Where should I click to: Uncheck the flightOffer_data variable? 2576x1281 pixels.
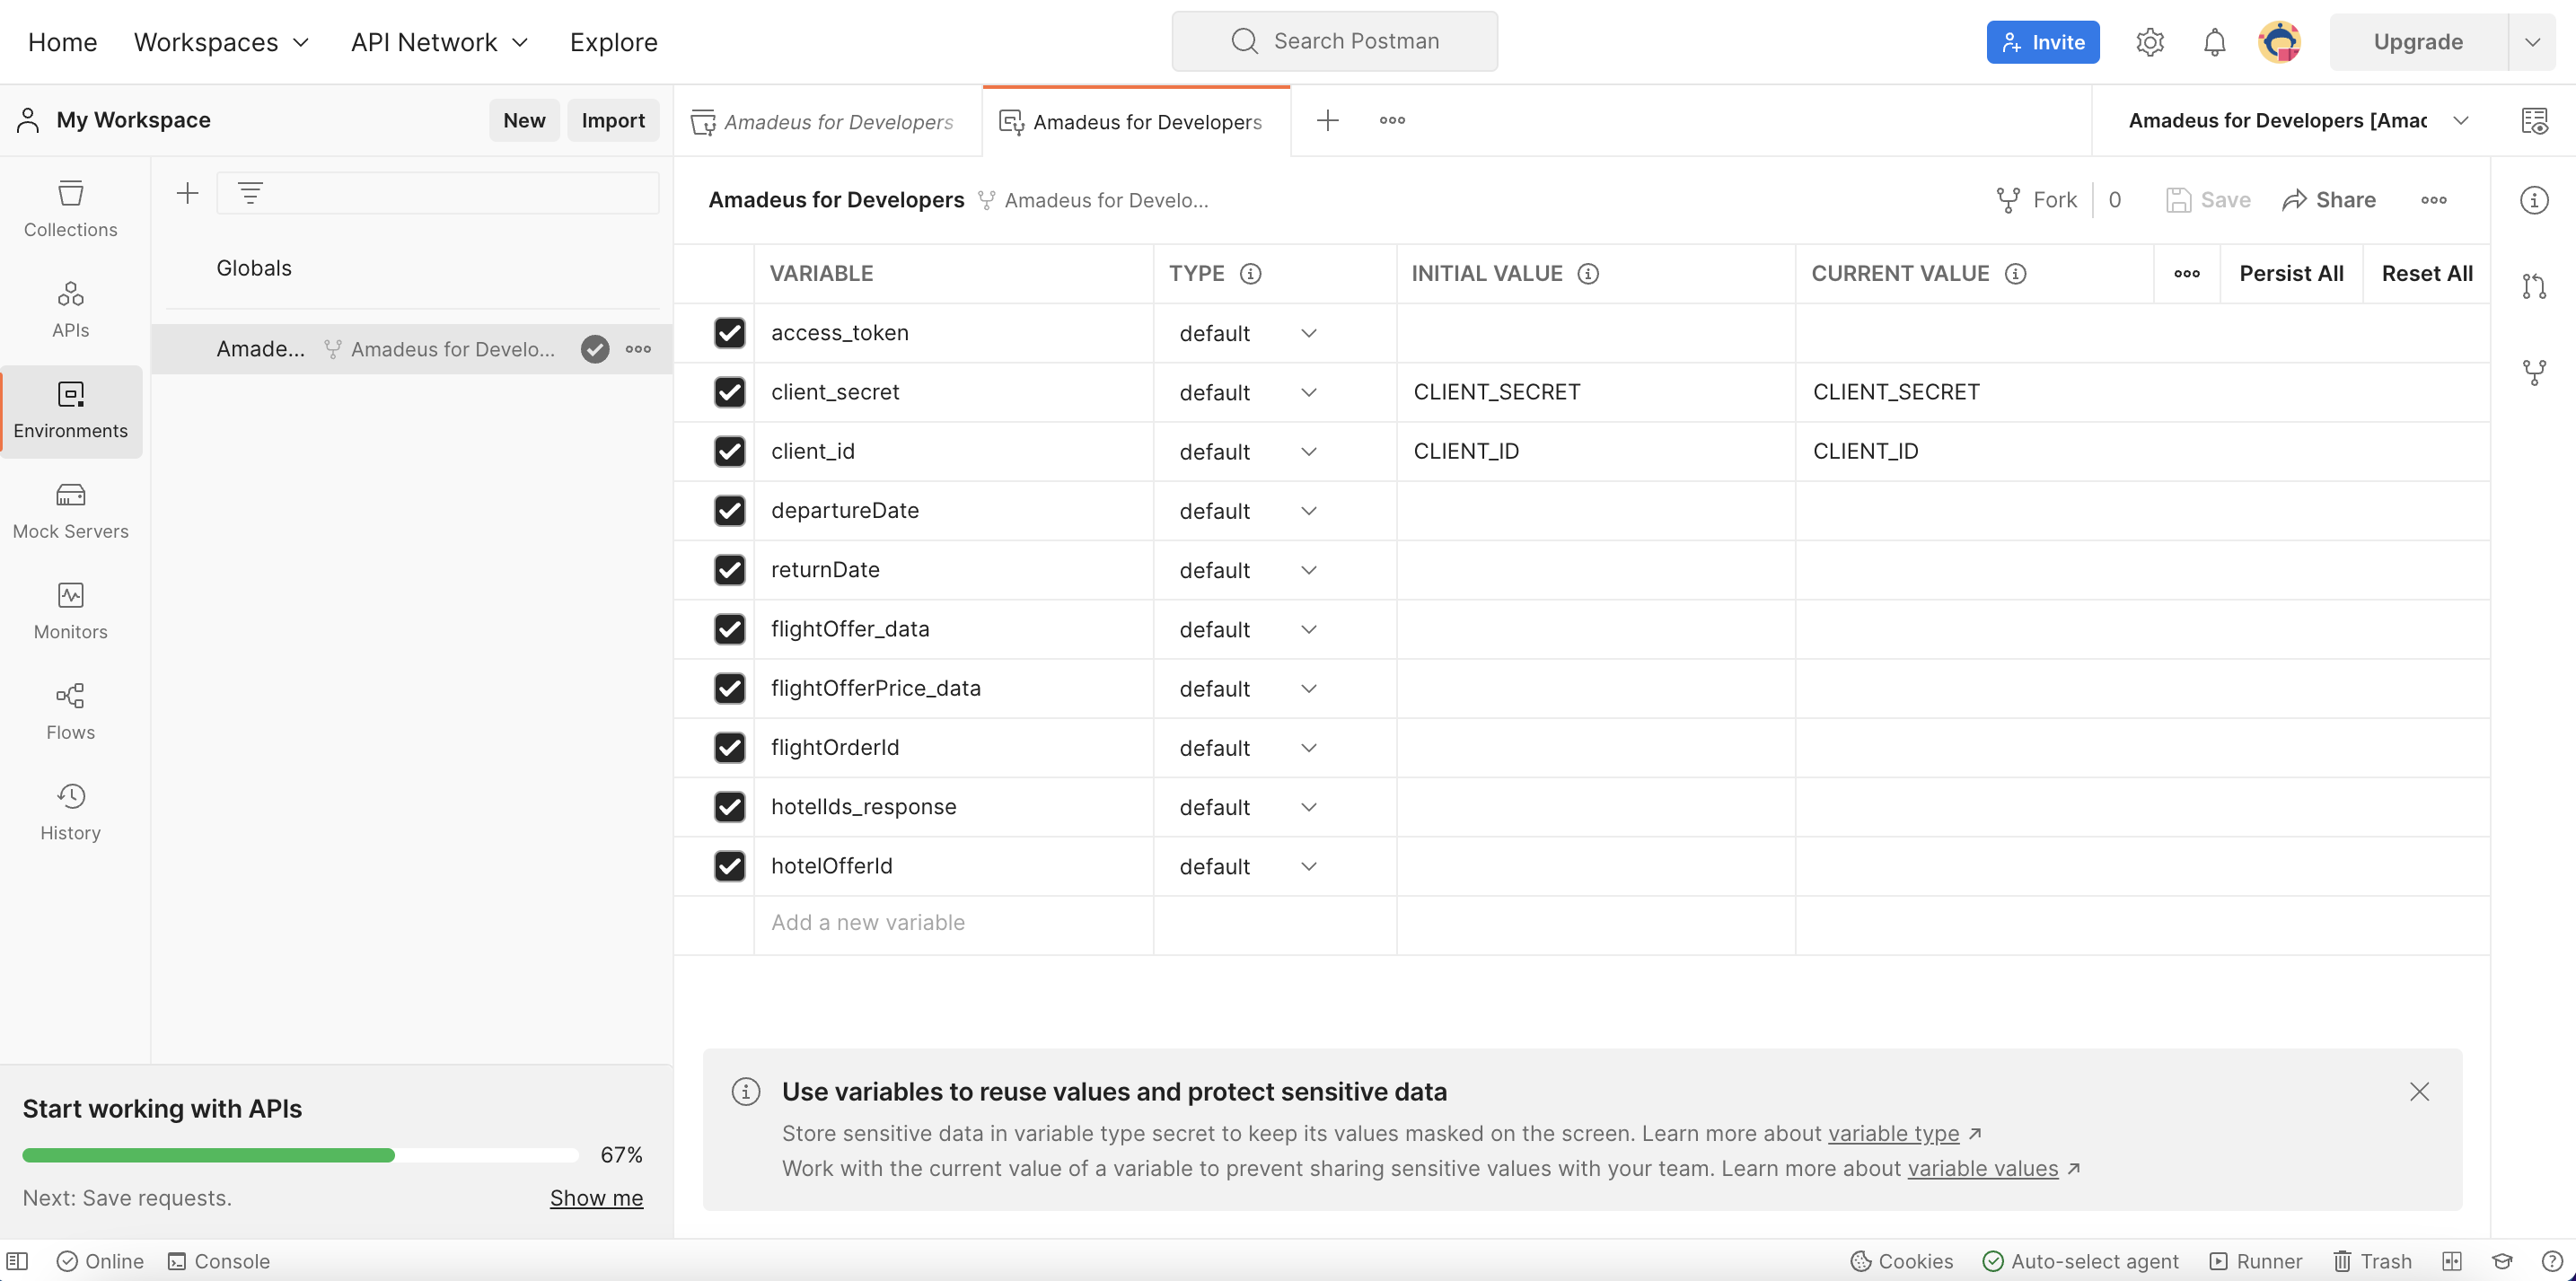click(x=729, y=629)
